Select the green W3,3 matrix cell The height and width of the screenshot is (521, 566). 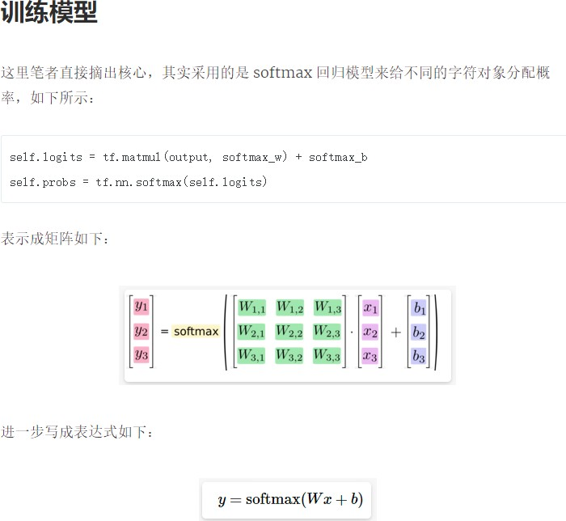(x=327, y=355)
